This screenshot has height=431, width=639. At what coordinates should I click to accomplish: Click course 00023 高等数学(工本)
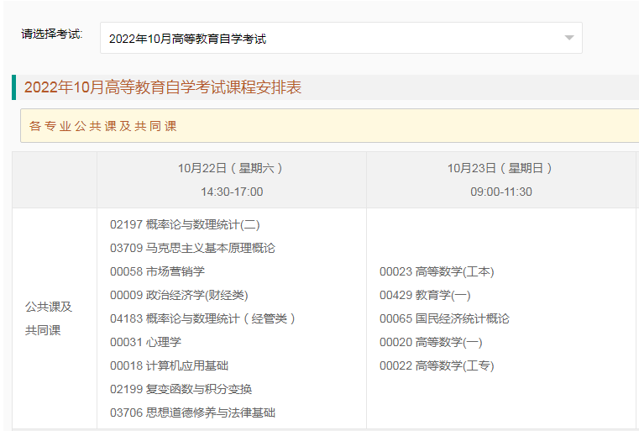437,271
